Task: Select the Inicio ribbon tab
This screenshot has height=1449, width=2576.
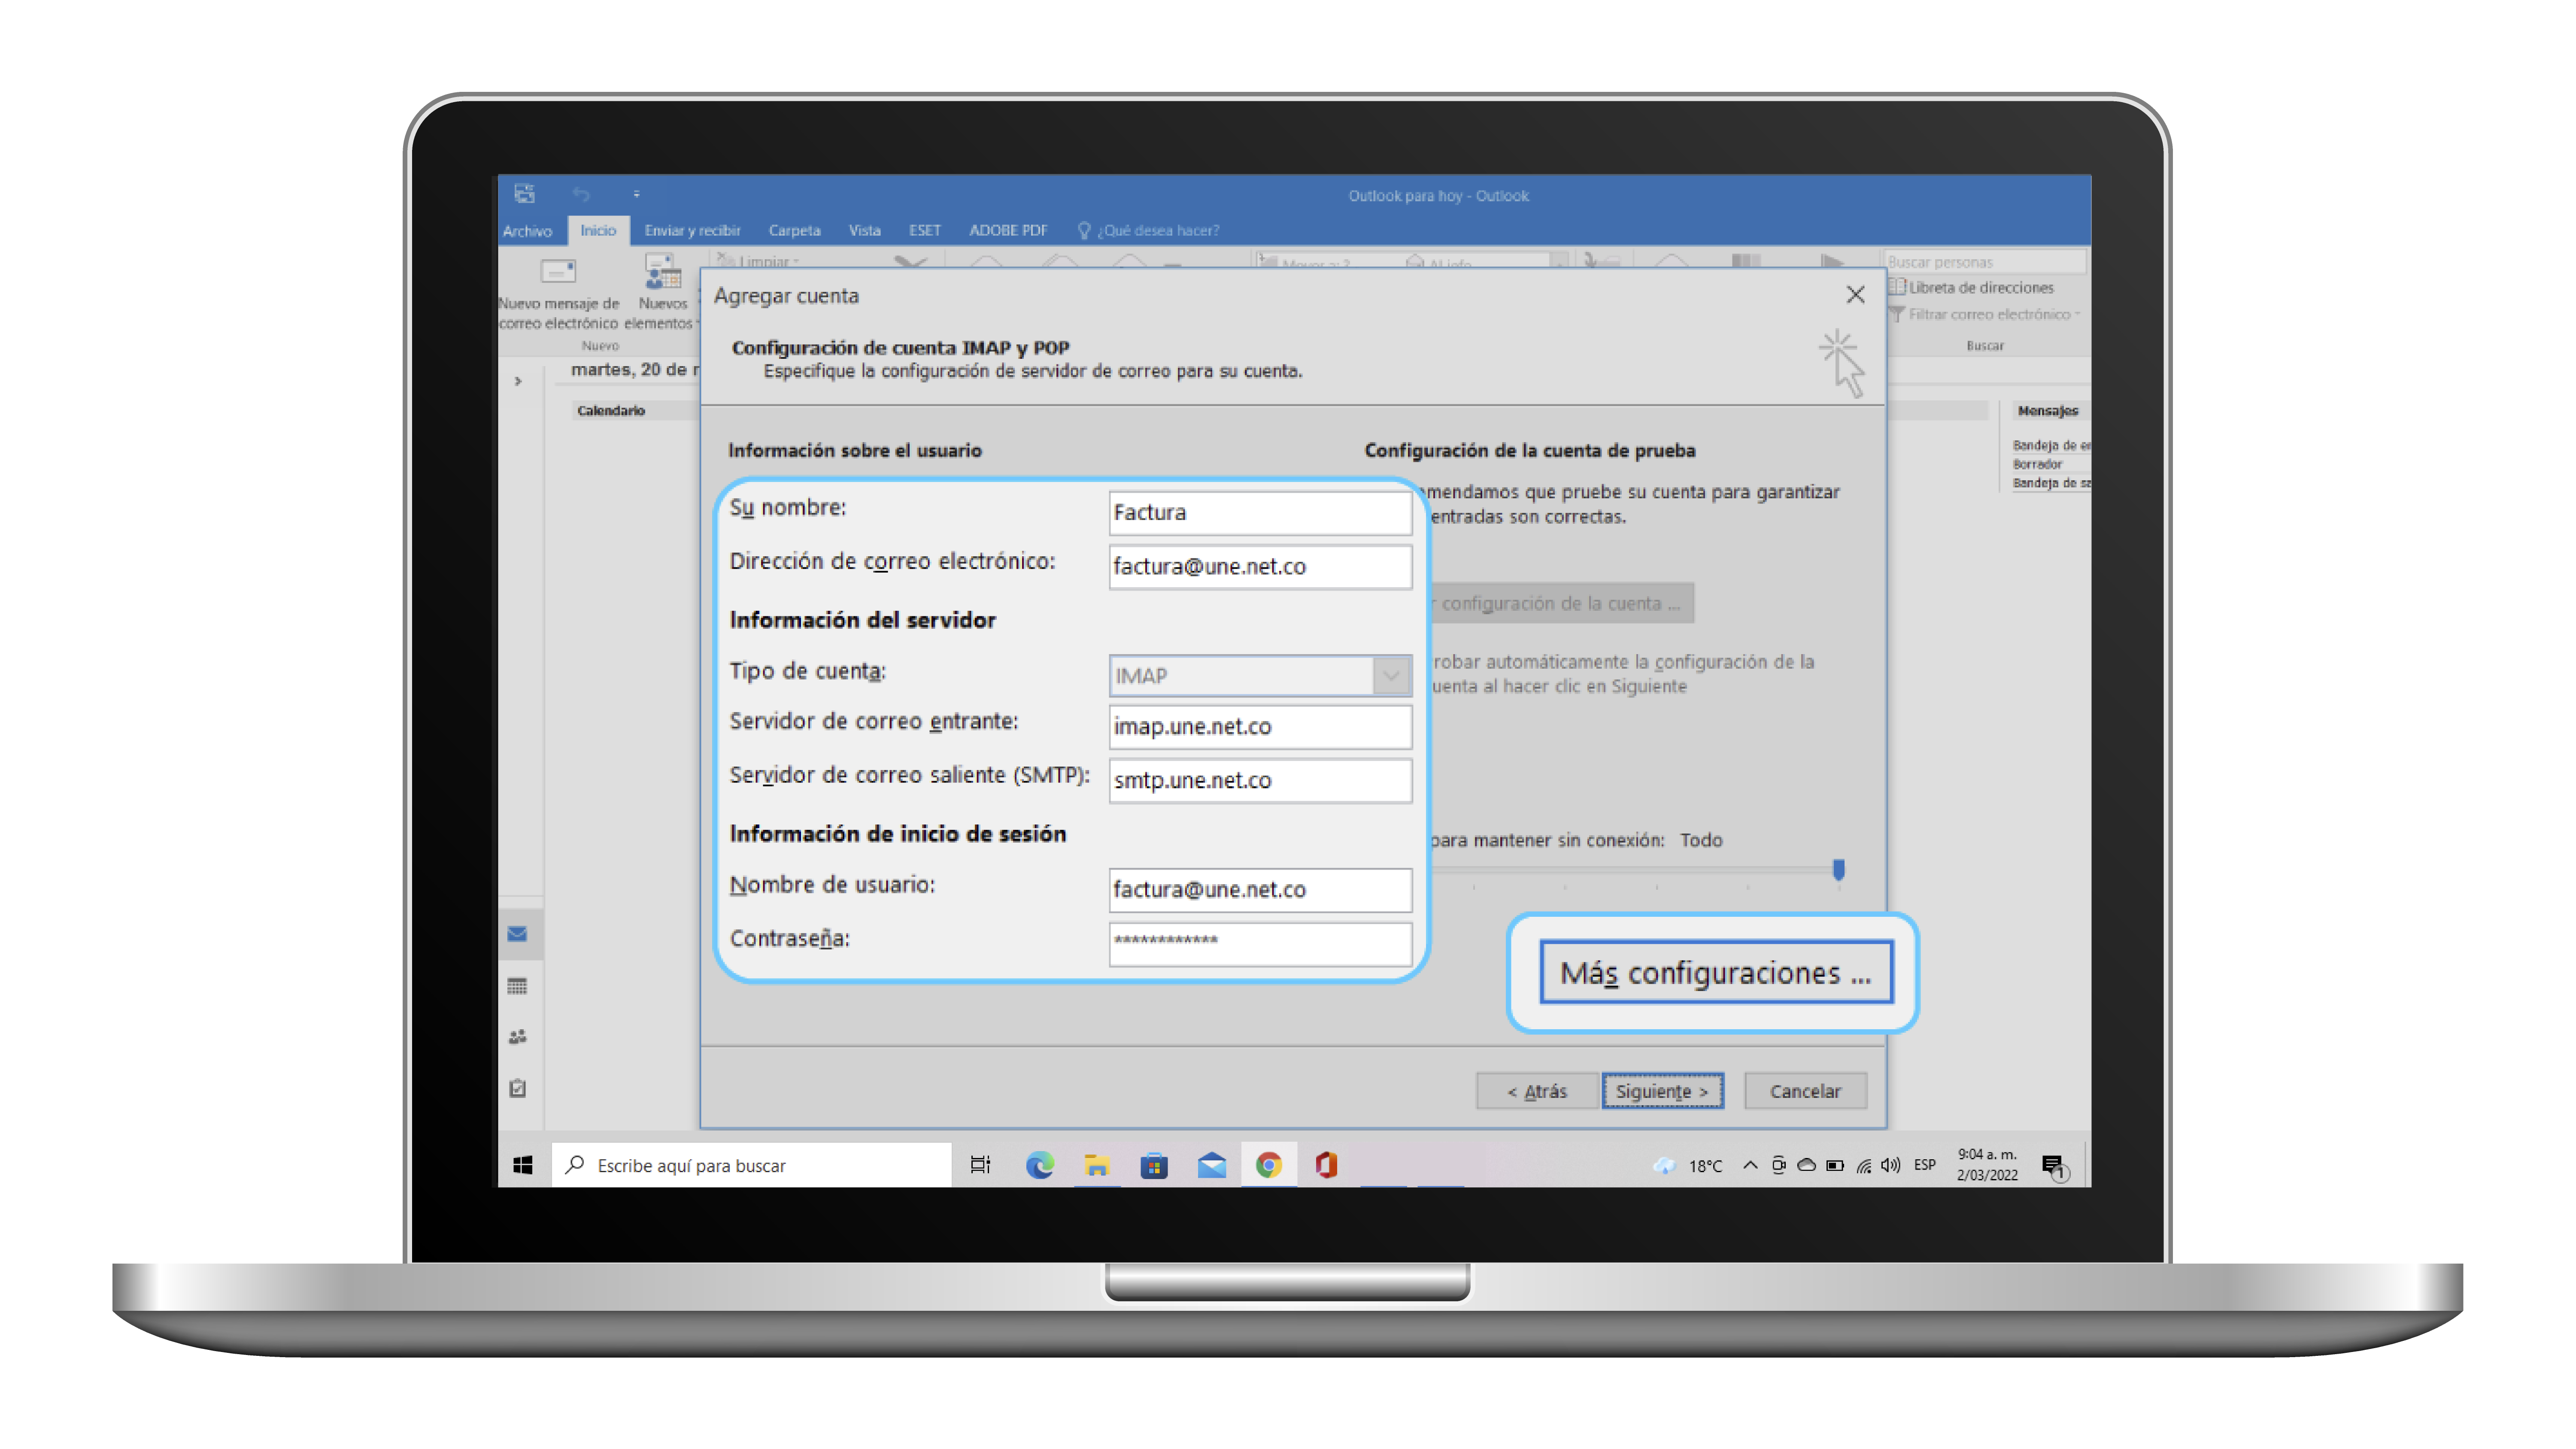Action: point(598,230)
